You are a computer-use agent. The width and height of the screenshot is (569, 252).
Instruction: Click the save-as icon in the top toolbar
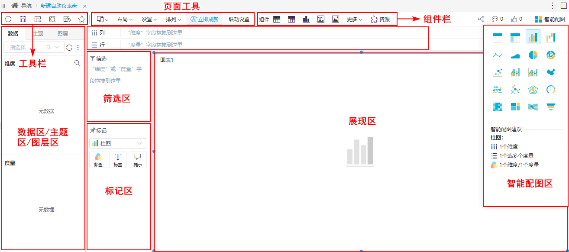38,19
